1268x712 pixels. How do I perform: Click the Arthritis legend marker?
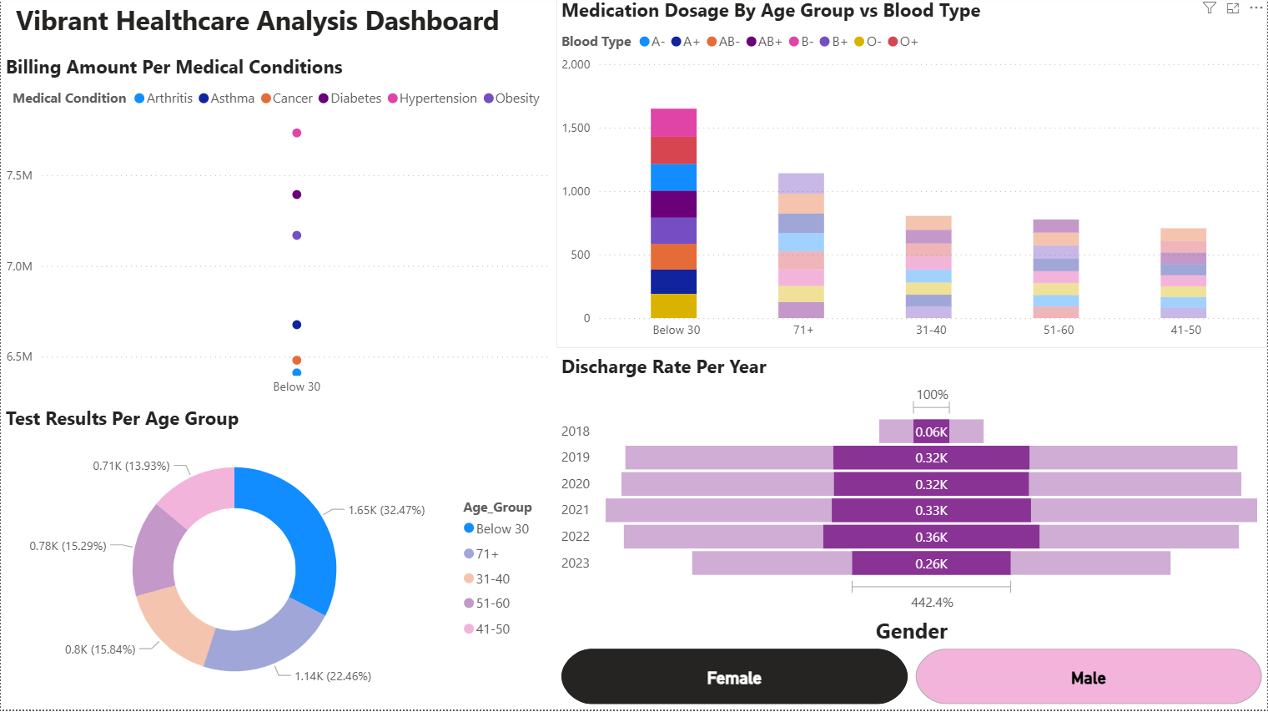pos(139,98)
